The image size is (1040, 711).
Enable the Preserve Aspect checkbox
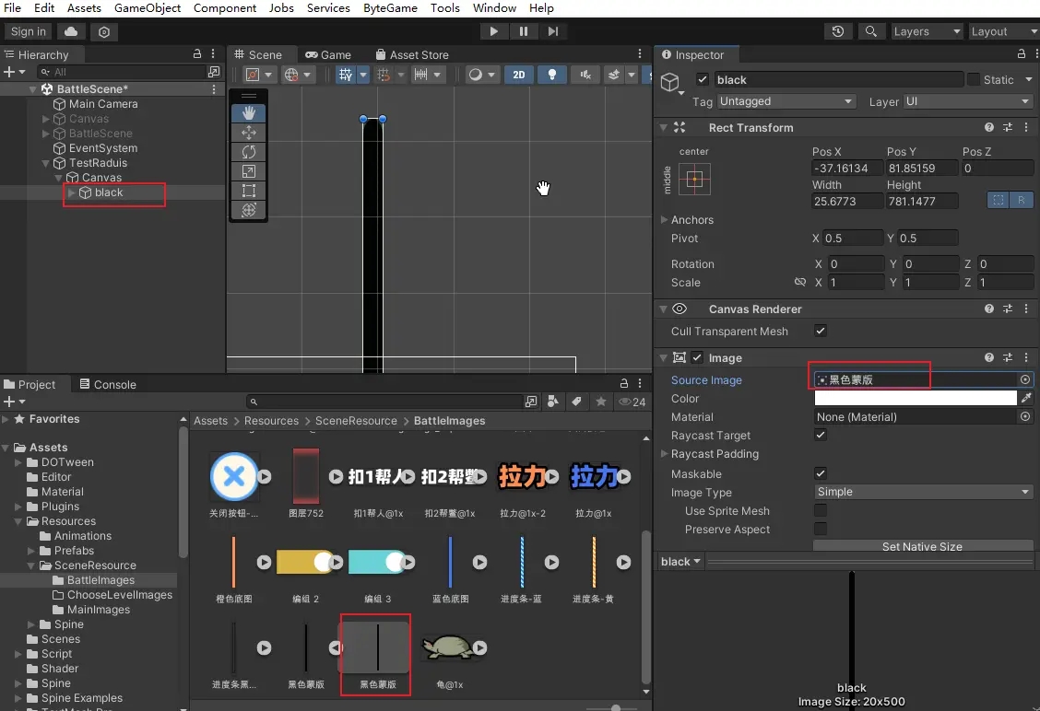(x=821, y=530)
